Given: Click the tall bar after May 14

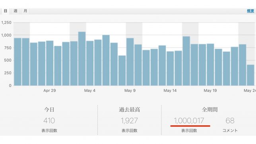Looking at the screenshot, I should (x=186, y=61).
